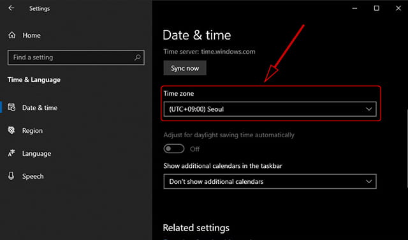Select the Region globe icon
The width and height of the screenshot is (408, 240).
pos(11,130)
